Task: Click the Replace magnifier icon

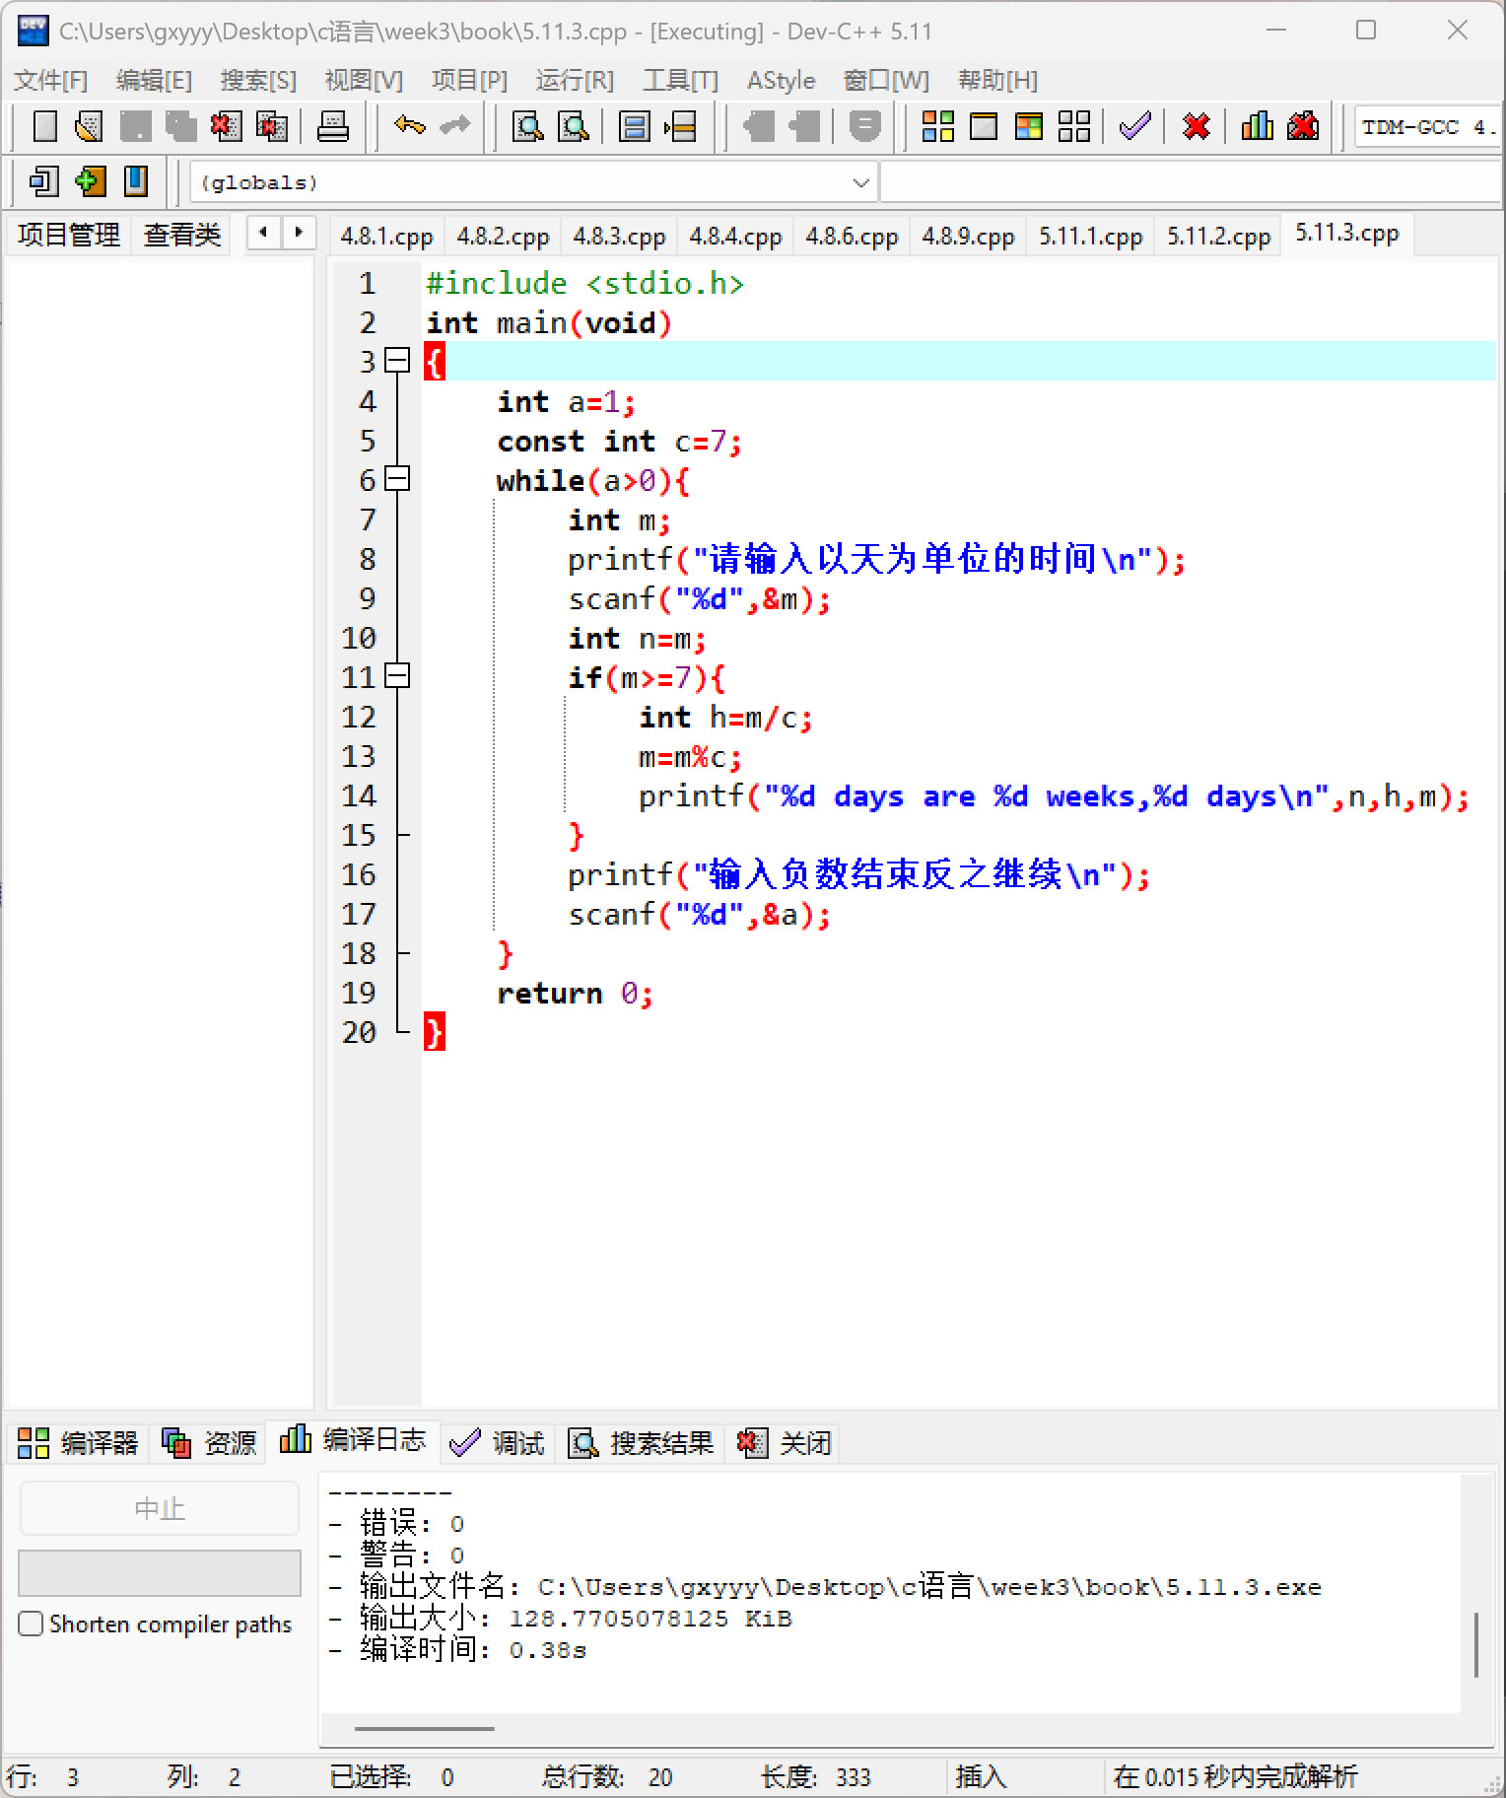Action: click(x=574, y=126)
